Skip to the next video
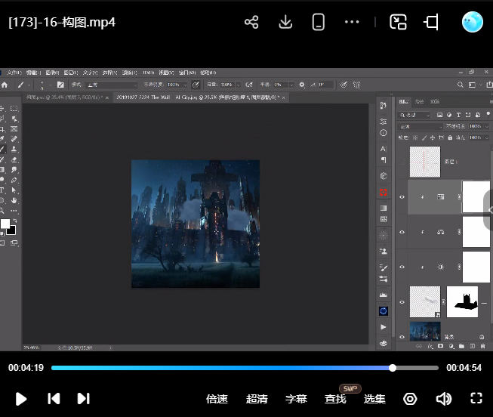This screenshot has height=417, width=493. pyautogui.click(x=84, y=398)
